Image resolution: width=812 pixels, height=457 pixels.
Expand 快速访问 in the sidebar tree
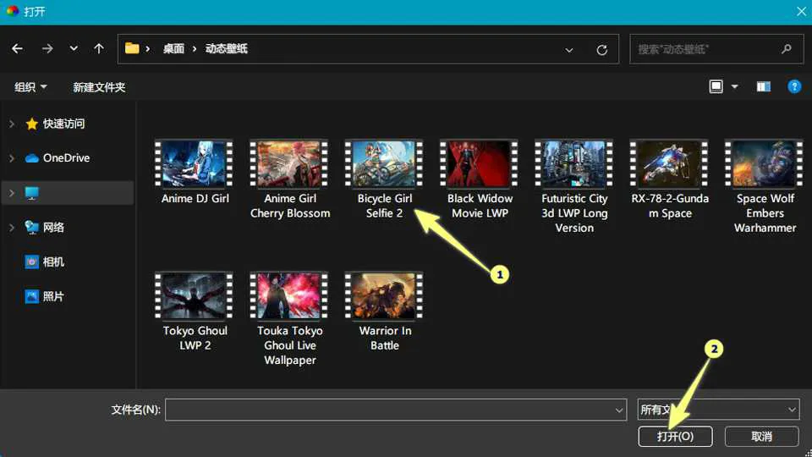pyautogui.click(x=11, y=124)
